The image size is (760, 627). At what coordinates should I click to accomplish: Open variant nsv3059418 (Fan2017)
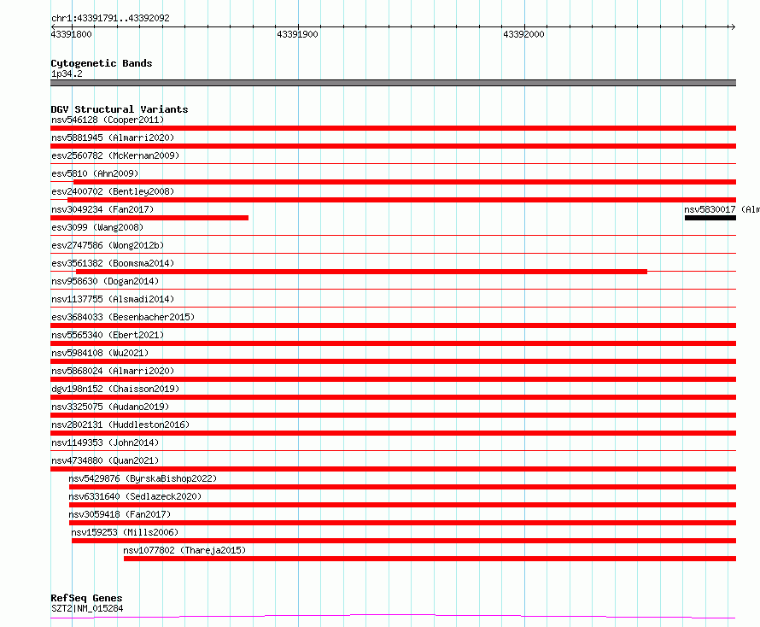pos(120,514)
